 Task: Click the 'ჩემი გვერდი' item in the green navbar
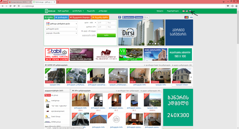(63, 11)
